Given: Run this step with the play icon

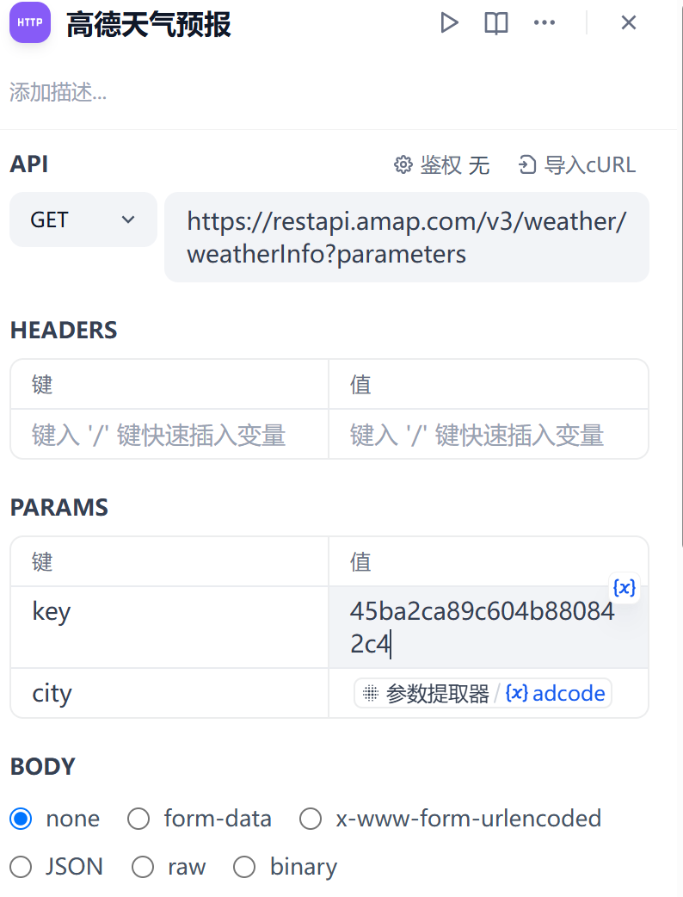Looking at the screenshot, I should [449, 23].
